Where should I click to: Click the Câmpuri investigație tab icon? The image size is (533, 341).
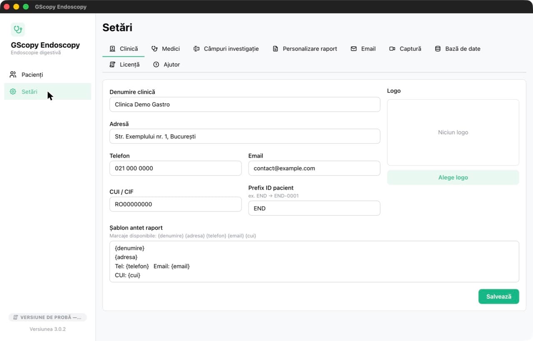coord(197,49)
